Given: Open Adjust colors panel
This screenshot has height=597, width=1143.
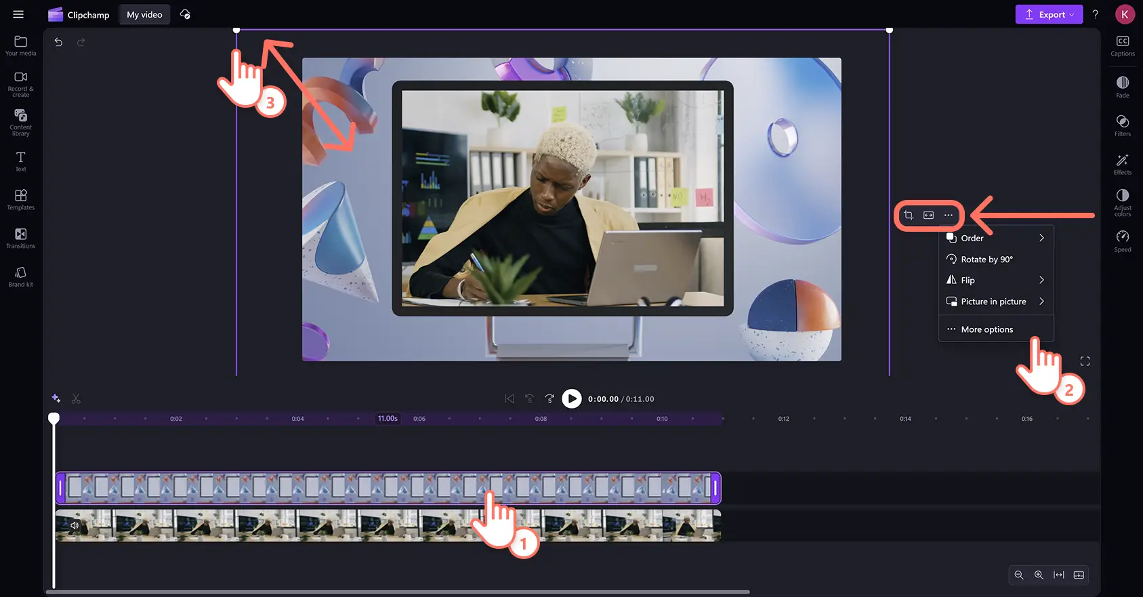Looking at the screenshot, I should pos(1122,202).
